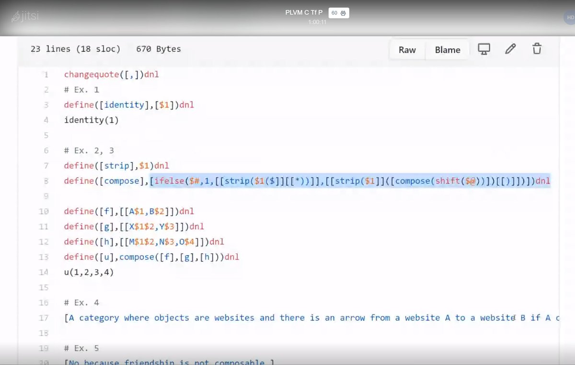Click the '670 Bytes' file size text
The image size is (575, 365).
tap(159, 49)
